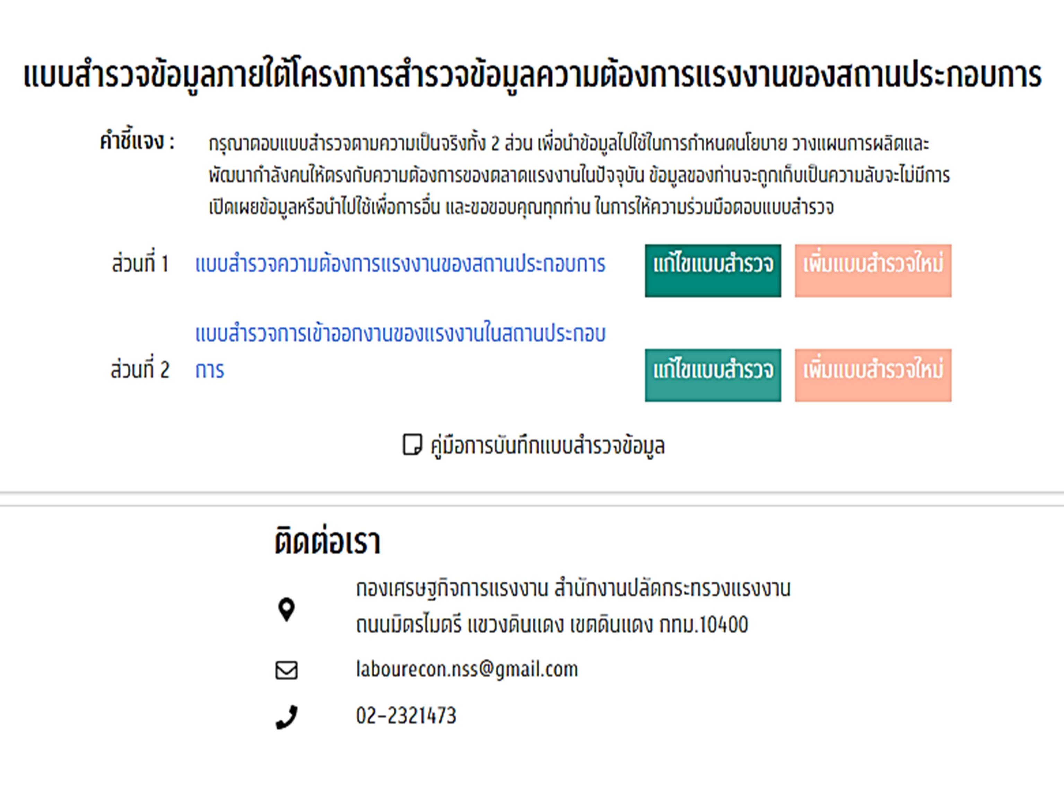Click instruction line beginning เปิดเผยข้อมูล

point(521,207)
